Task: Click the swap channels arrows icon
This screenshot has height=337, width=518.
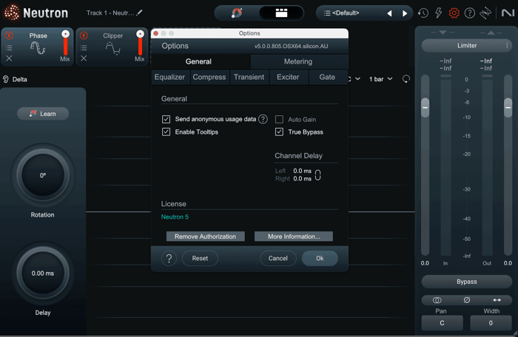Action: pos(497,300)
